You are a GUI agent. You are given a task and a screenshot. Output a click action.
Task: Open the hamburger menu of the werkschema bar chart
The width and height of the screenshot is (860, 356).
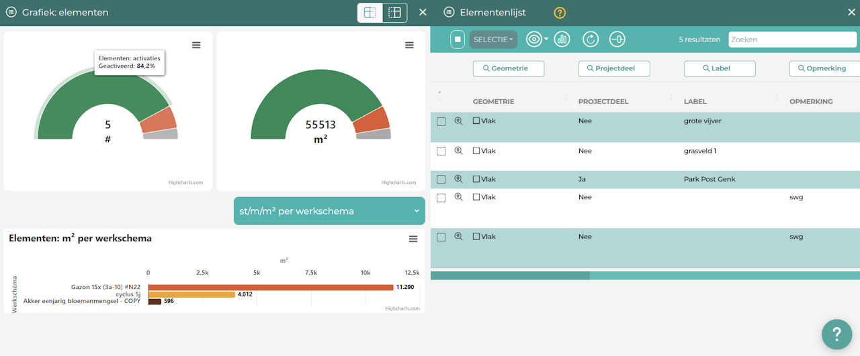(x=413, y=239)
